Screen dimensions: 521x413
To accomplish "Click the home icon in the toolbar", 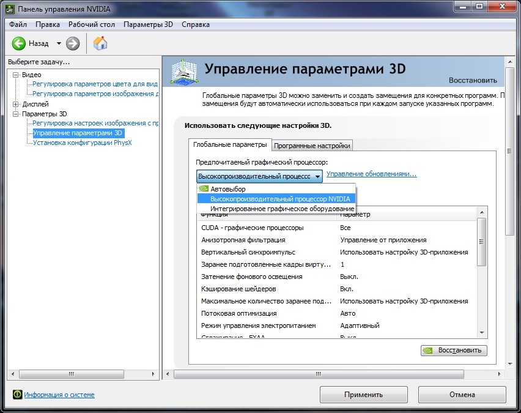I will (x=100, y=43).
